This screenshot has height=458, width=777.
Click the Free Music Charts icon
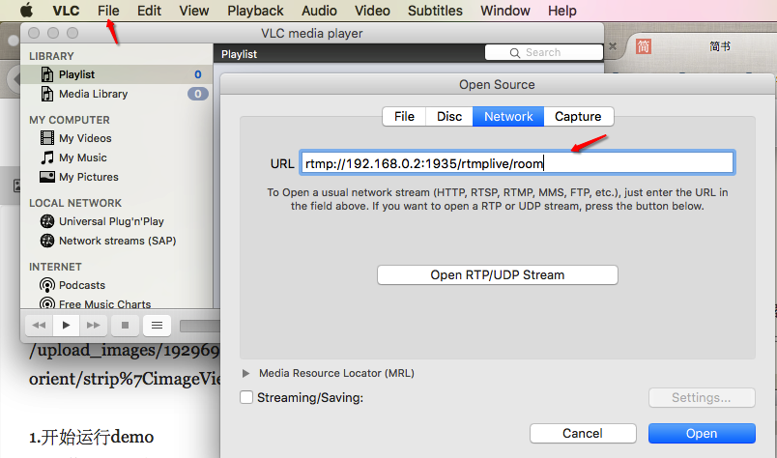(x=47, y=303)
